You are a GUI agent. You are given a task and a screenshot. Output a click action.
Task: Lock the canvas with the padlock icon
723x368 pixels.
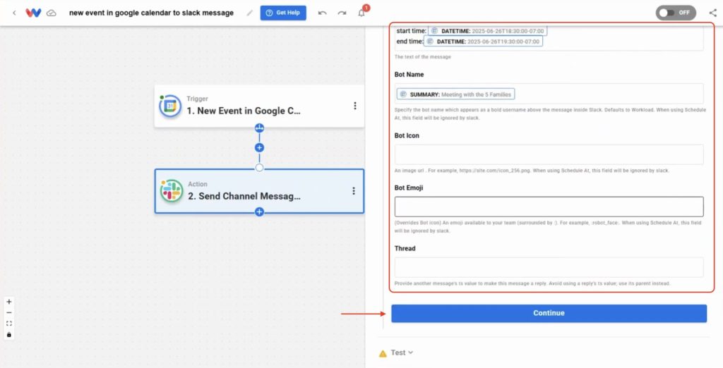tap(8, 335)
